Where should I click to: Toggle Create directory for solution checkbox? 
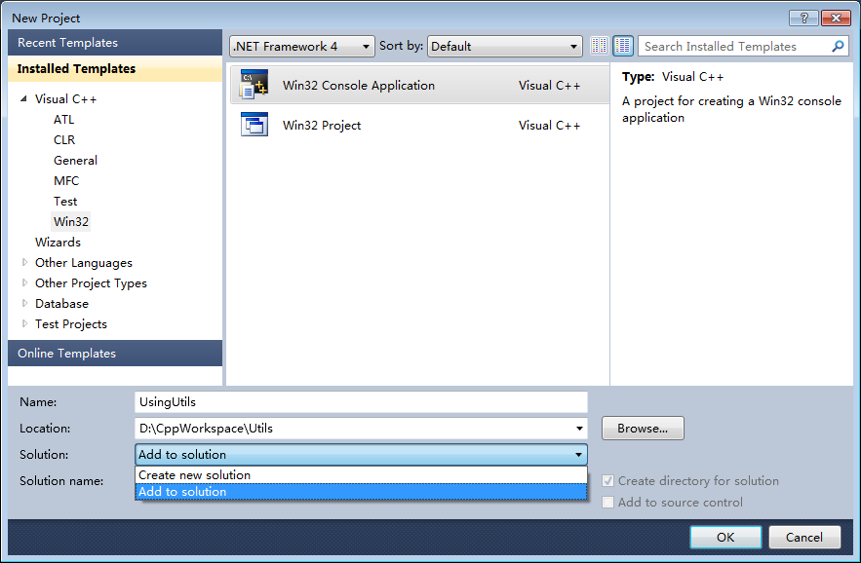607,481
